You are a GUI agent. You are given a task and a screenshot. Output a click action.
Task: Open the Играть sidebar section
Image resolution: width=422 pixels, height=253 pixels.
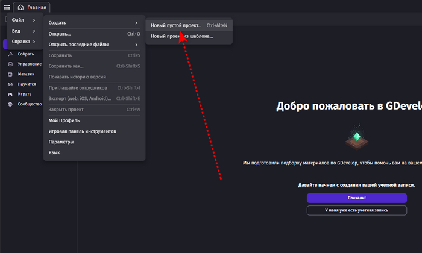25,94
